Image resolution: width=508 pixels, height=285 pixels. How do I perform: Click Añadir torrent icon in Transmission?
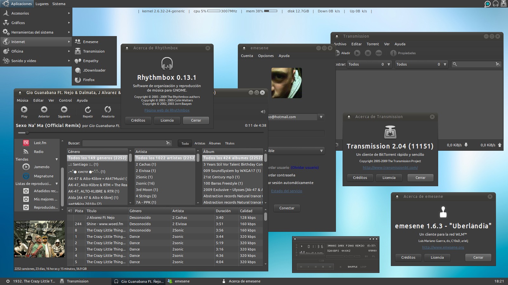pos(338,53)
